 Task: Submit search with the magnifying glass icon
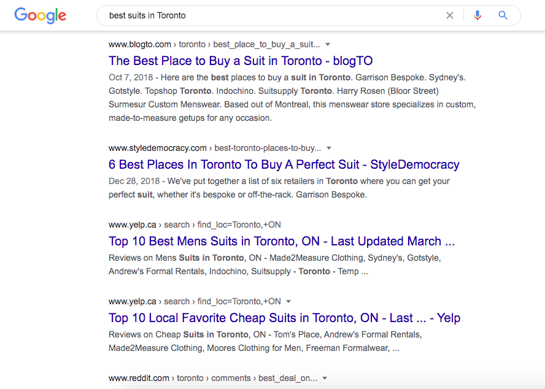coord(503,15)
